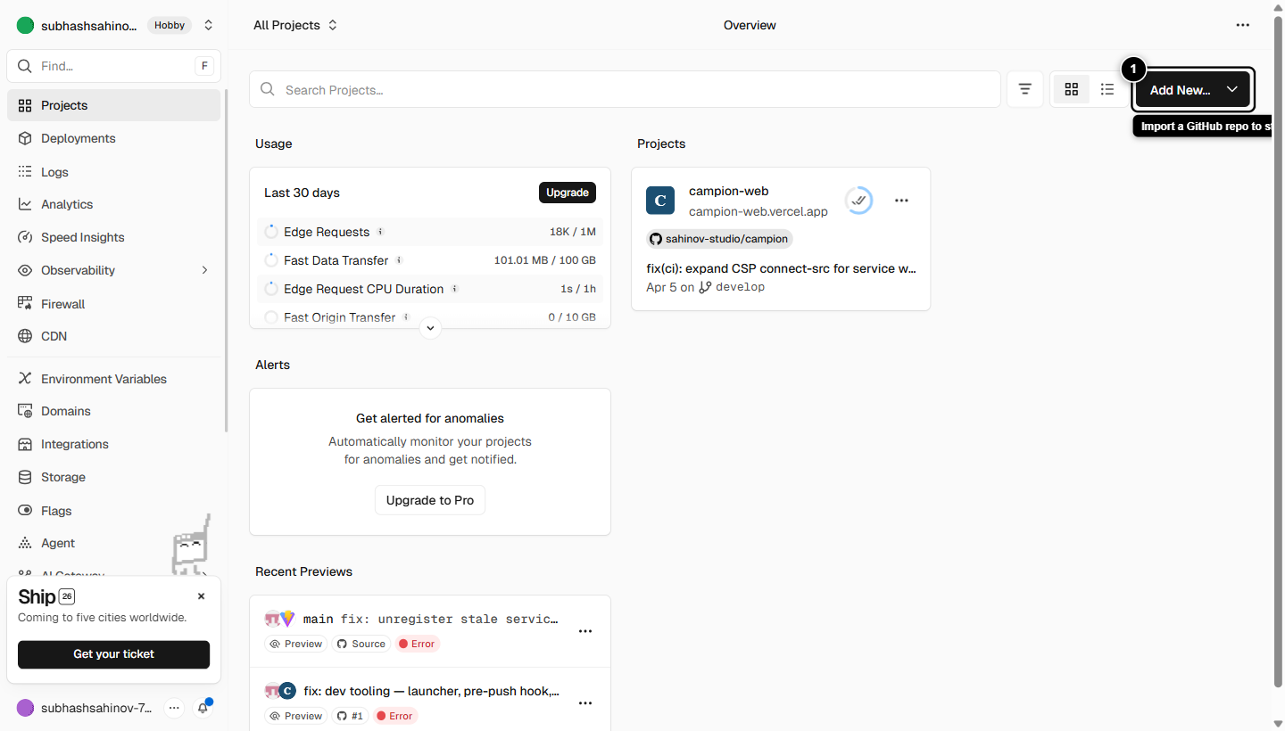Click Get your ticket button
1285x731 pixels.
tap(113, 654)
